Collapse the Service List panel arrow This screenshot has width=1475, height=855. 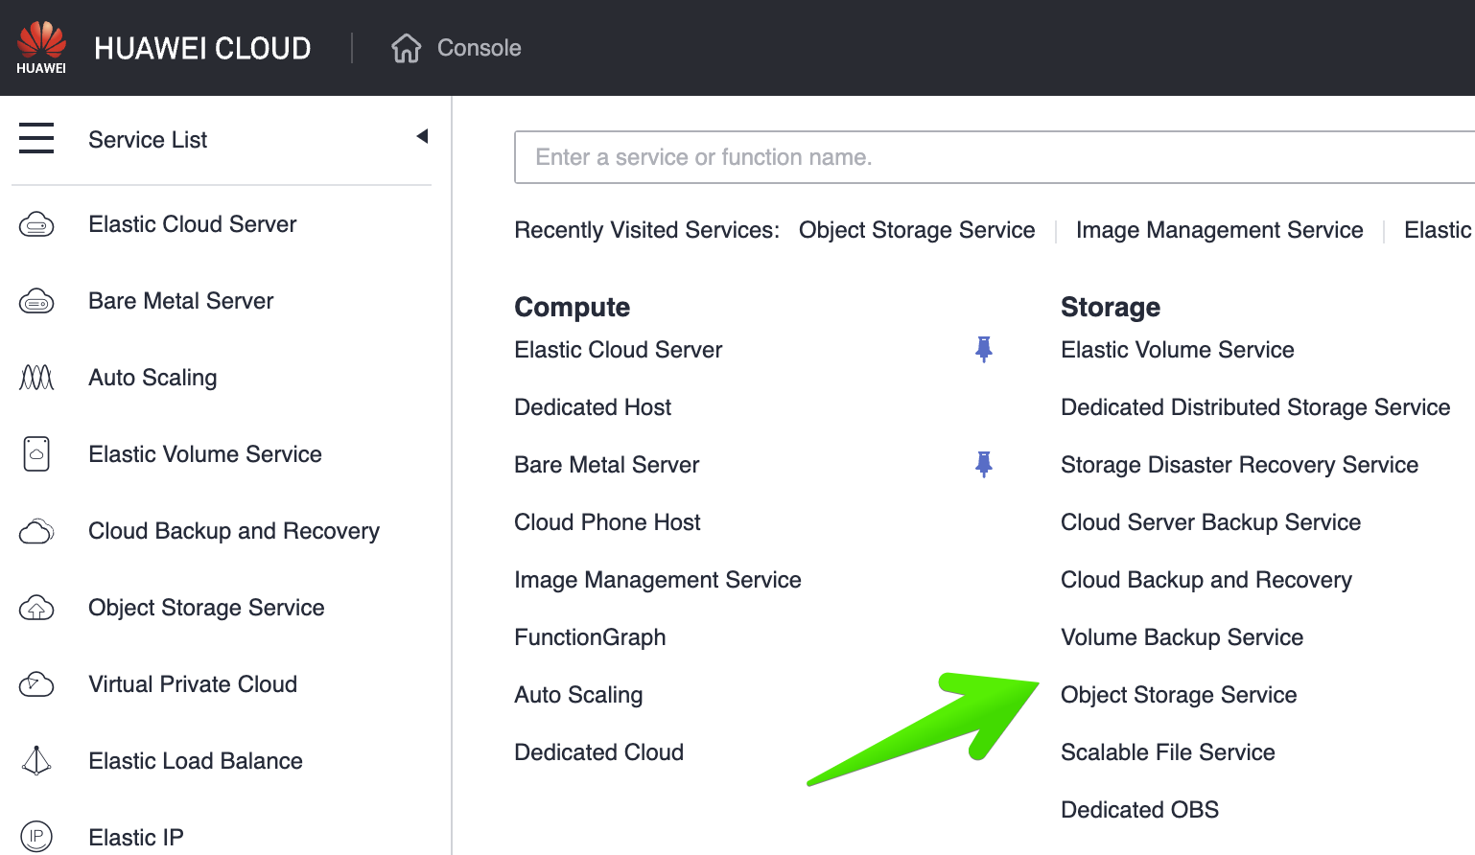pyautogui.click(x=422, y=136)
